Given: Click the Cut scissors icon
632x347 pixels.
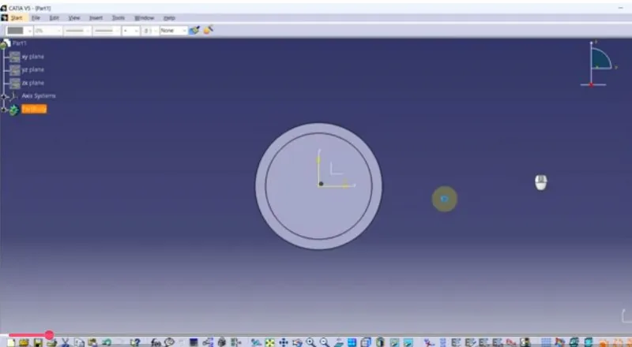Looking at the screenshot, I should pyautogui.click(x=65, y=342).
